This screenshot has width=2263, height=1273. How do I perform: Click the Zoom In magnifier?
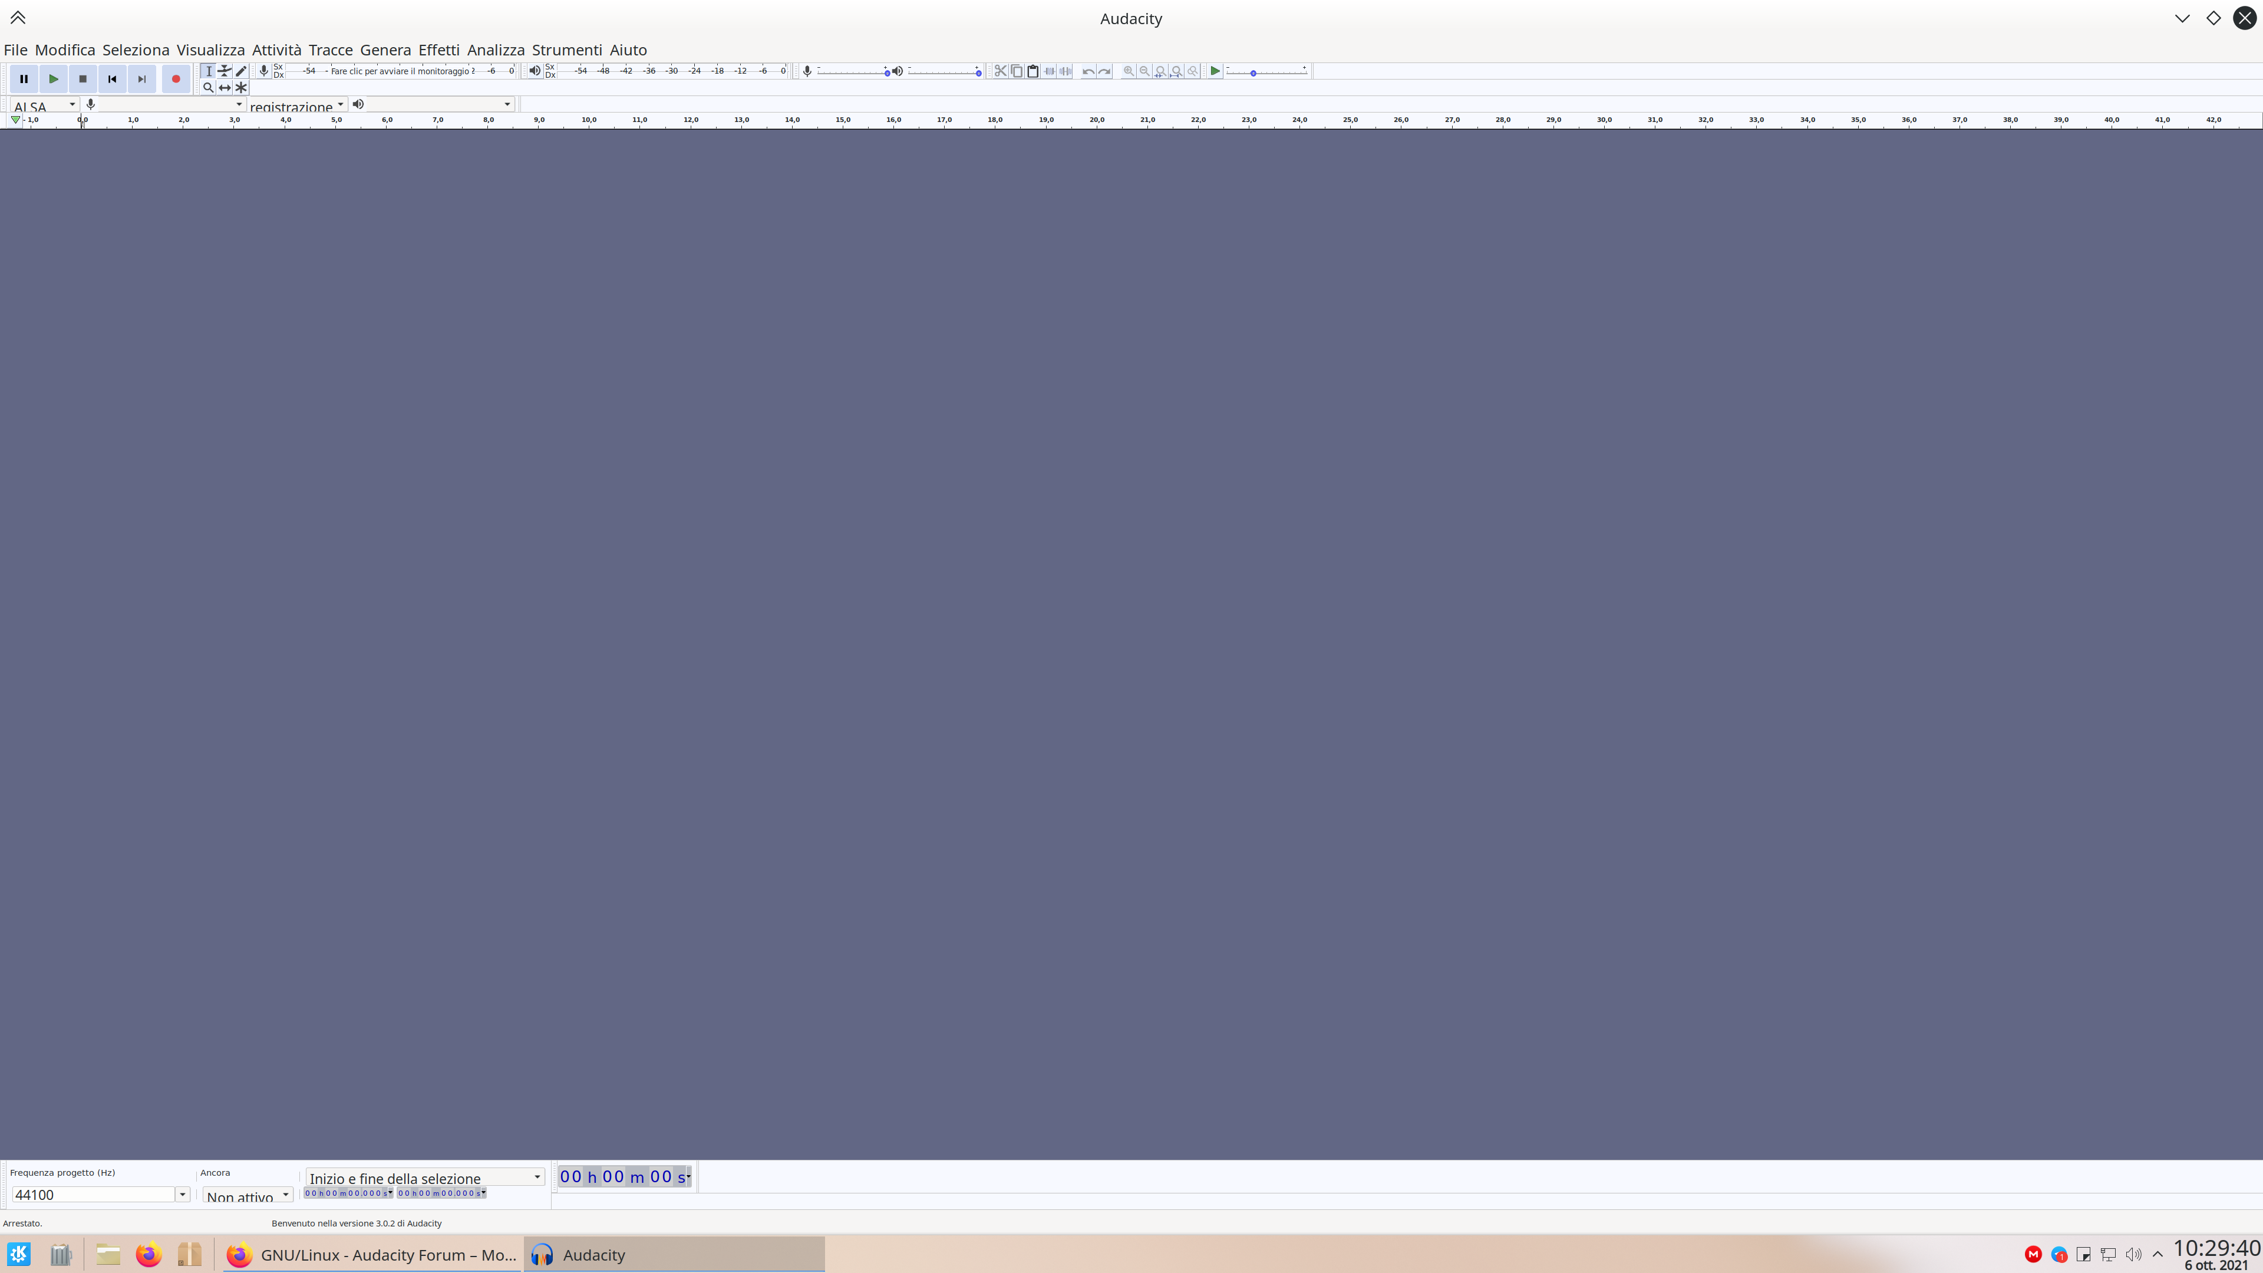click(x=1129, y=71)
